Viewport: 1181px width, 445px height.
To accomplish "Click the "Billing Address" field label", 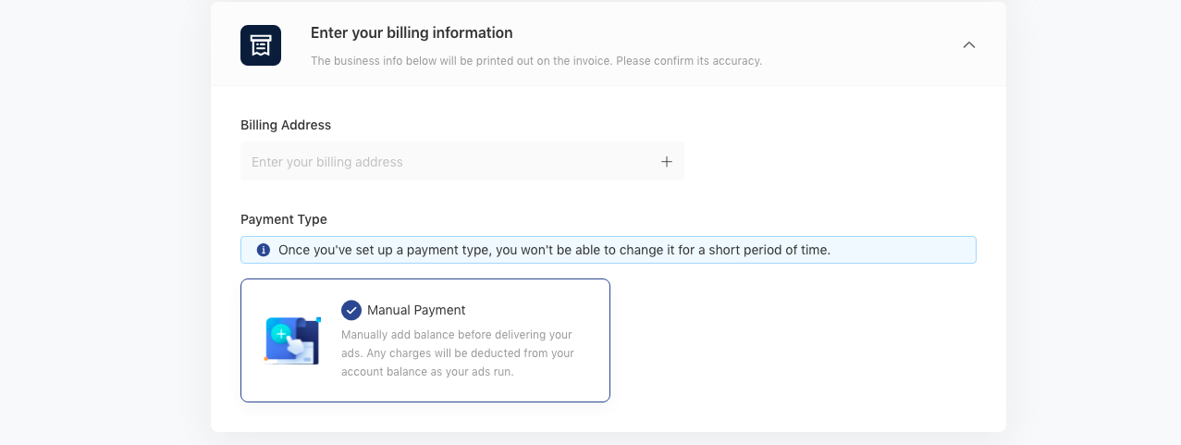I will click(286, 125).
